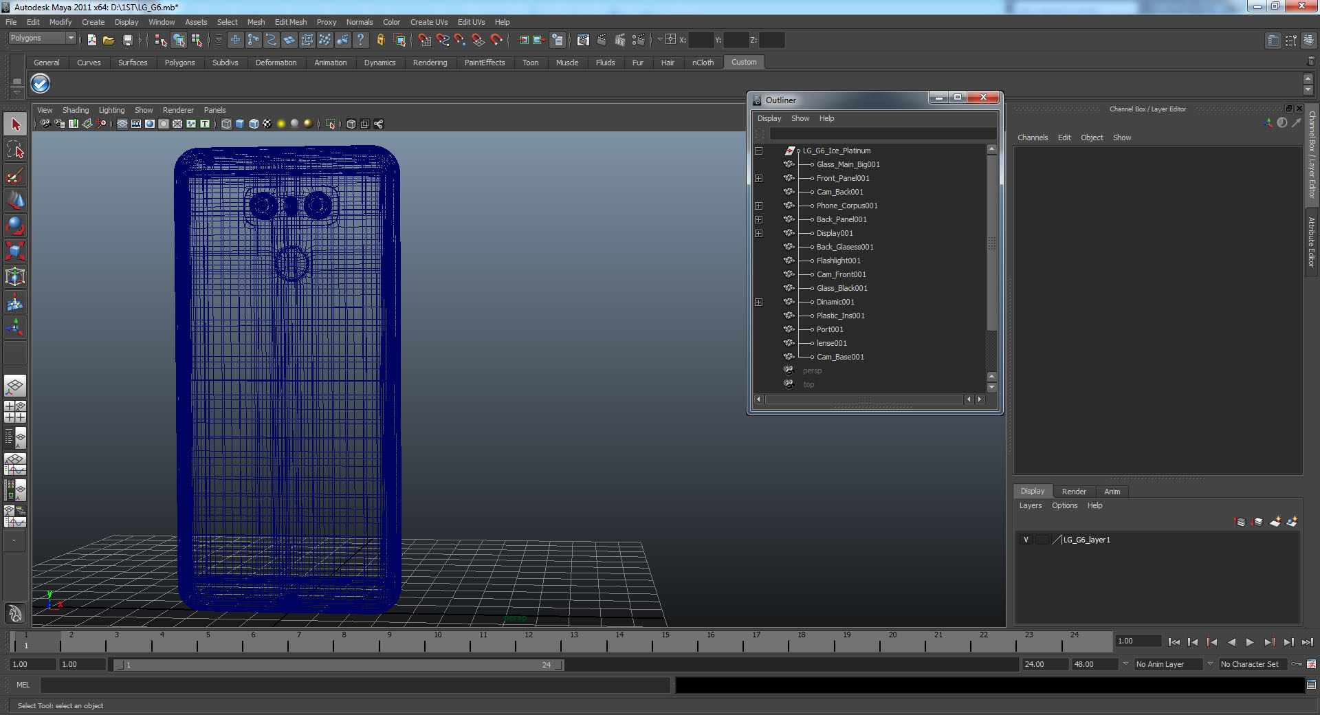Image resolution: width=1320 pixels, height=715 pixels.
Task: Open the Polygons menu set dropdown
Action: pyautogui.click(x=41, y=38)
